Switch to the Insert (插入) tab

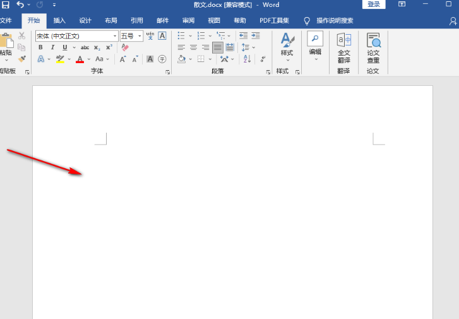[59, 20]
